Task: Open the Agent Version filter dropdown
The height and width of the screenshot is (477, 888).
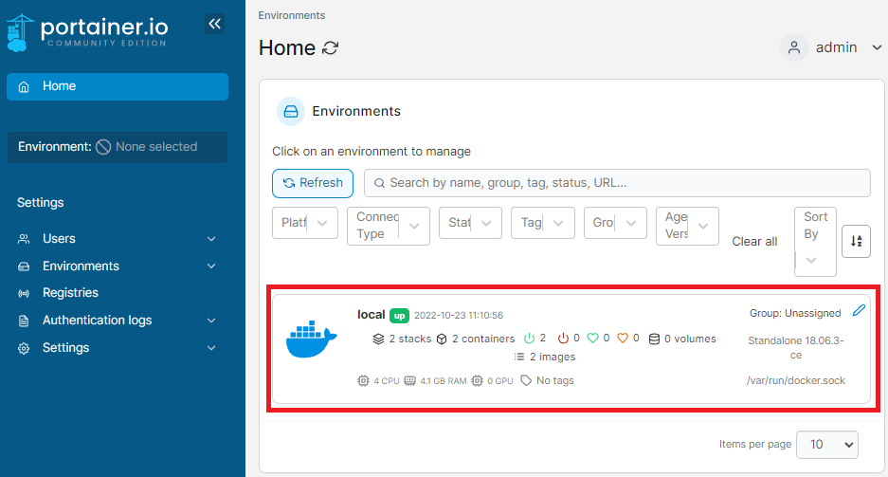Action: point(687,226)
